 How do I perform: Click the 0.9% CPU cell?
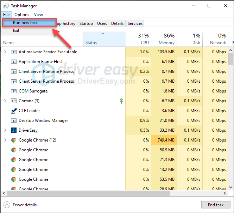point(138,121)
